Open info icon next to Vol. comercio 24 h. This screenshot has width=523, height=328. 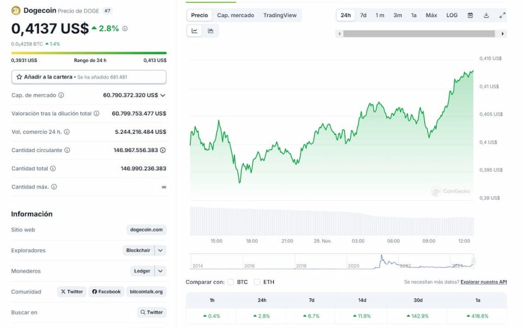pos(67,132)
